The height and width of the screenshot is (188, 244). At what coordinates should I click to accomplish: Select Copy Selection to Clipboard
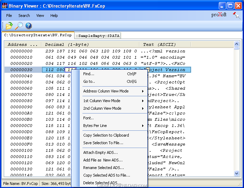[x=109, y=135]
